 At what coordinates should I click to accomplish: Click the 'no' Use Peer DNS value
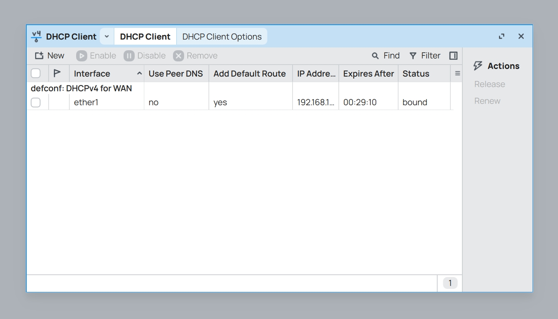[x=153, y=102]
